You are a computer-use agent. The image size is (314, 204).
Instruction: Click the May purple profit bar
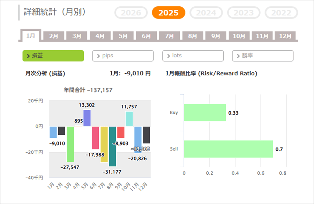click(87, 118)
